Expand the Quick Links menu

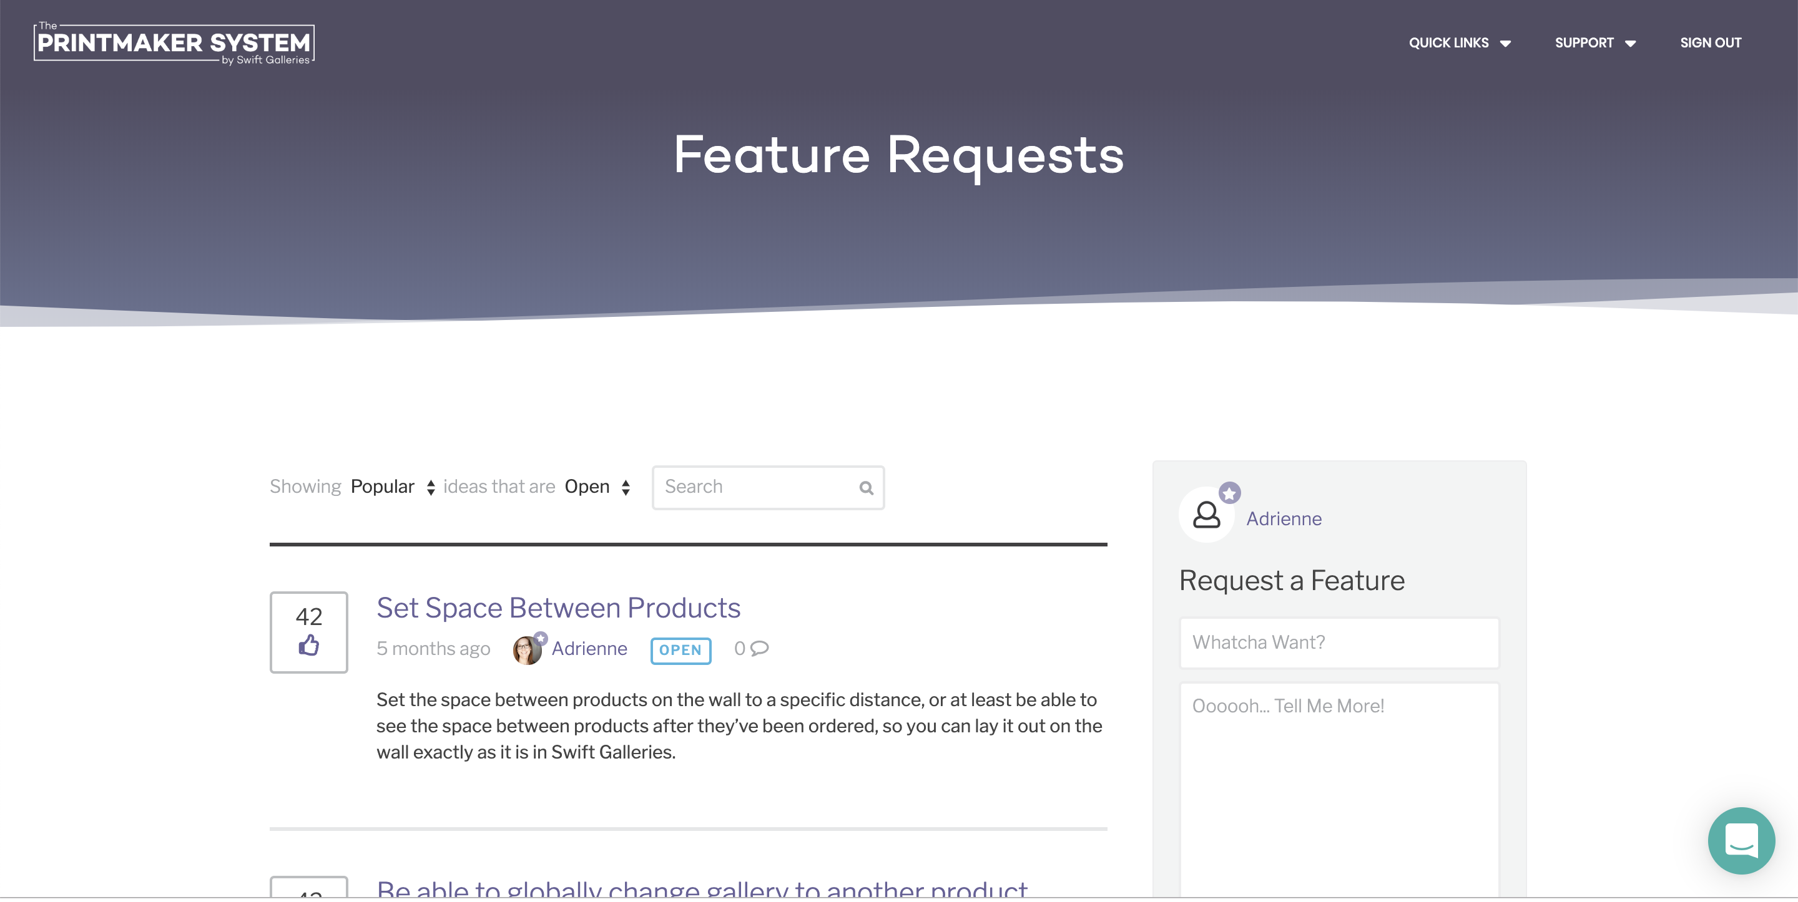[1460, 42]
